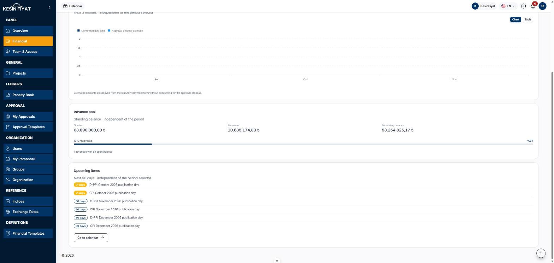Open Groups in the sidebar
The width and height of the screenshot is (554, 263).
28,169
